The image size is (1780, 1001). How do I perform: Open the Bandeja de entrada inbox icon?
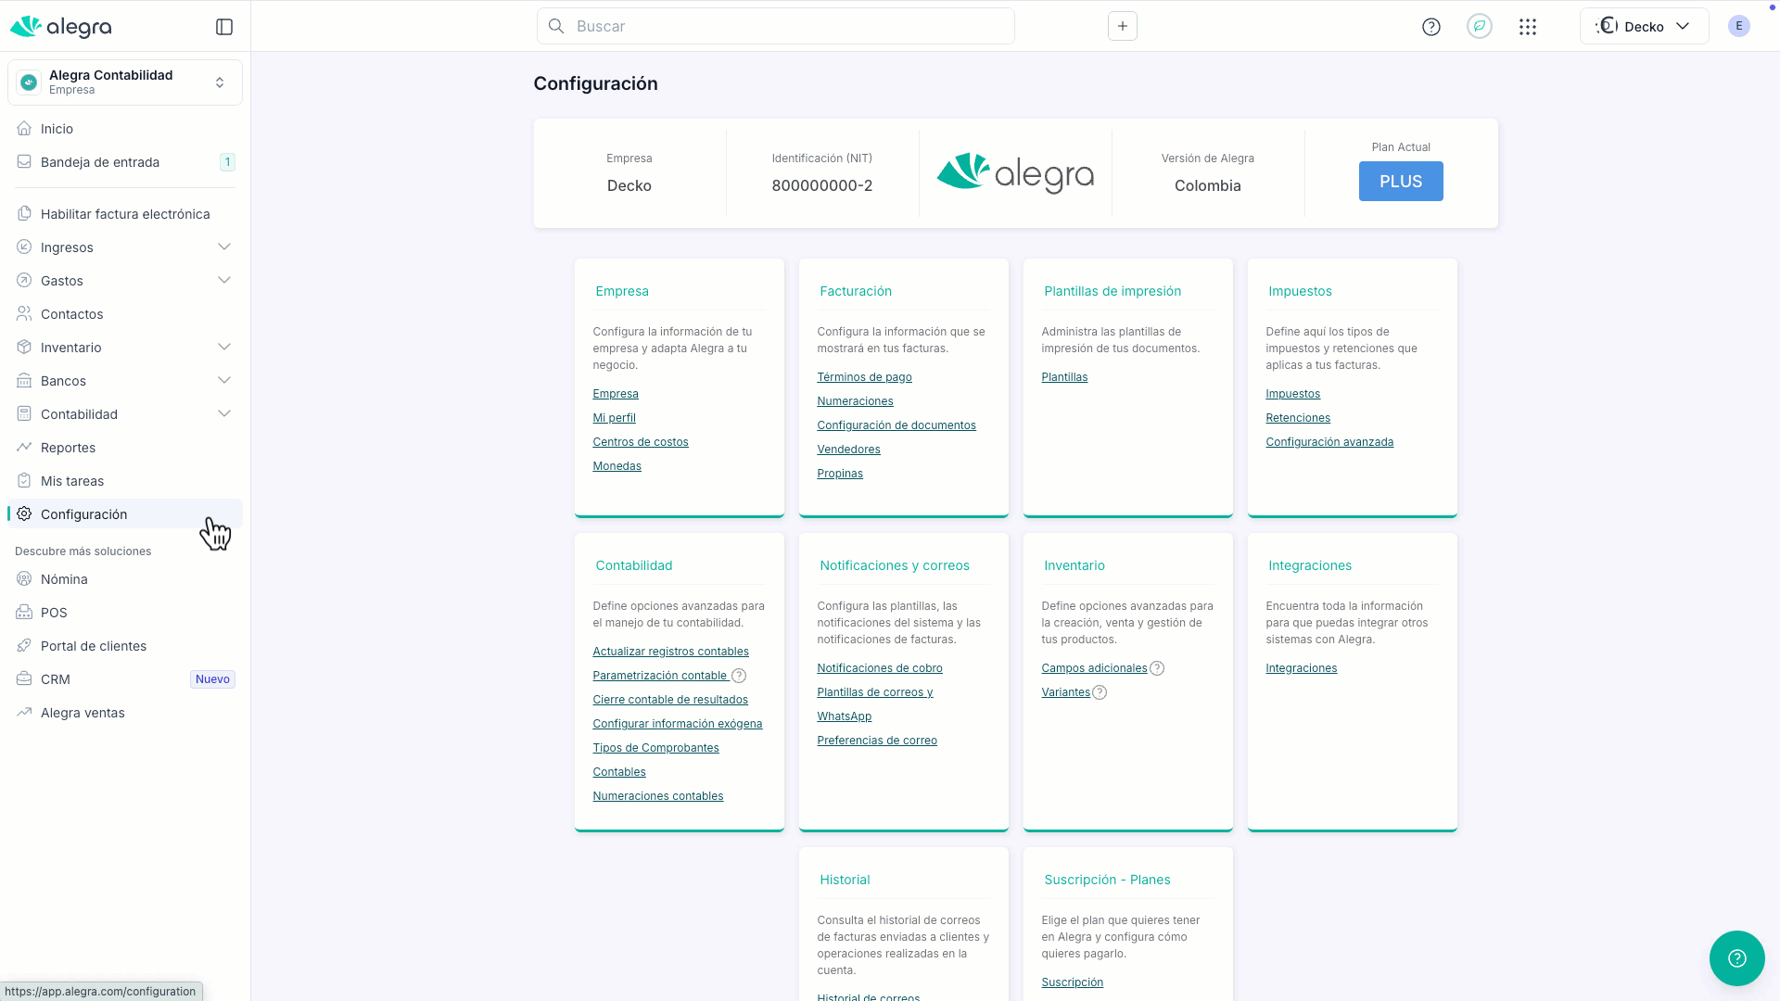click(23, 161)
